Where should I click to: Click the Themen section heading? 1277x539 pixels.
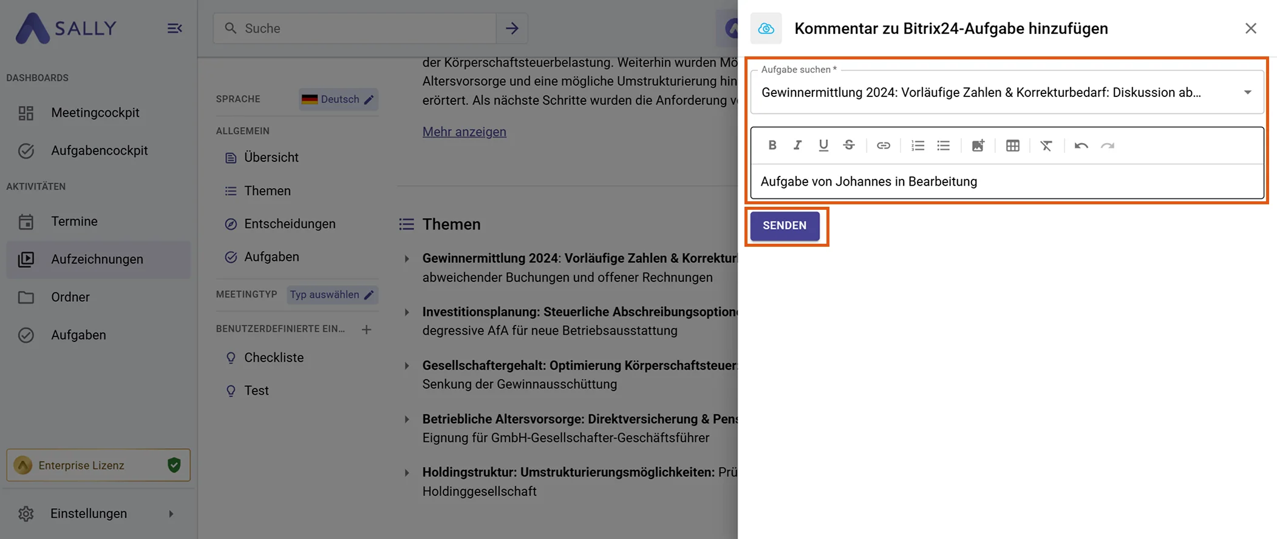coord(451,224)
